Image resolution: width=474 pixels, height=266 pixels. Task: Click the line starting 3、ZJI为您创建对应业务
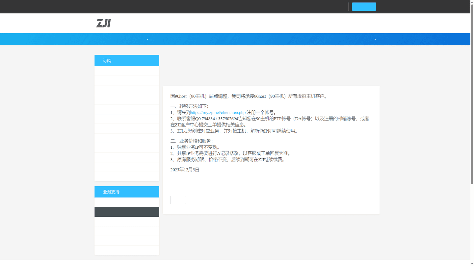pos(235,131)
